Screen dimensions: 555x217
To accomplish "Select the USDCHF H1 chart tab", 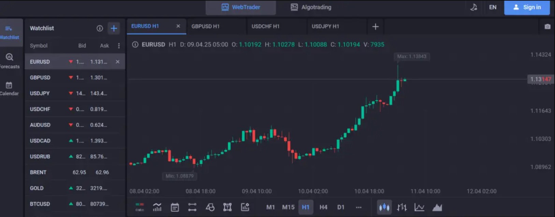I will [x=276, y=26].
